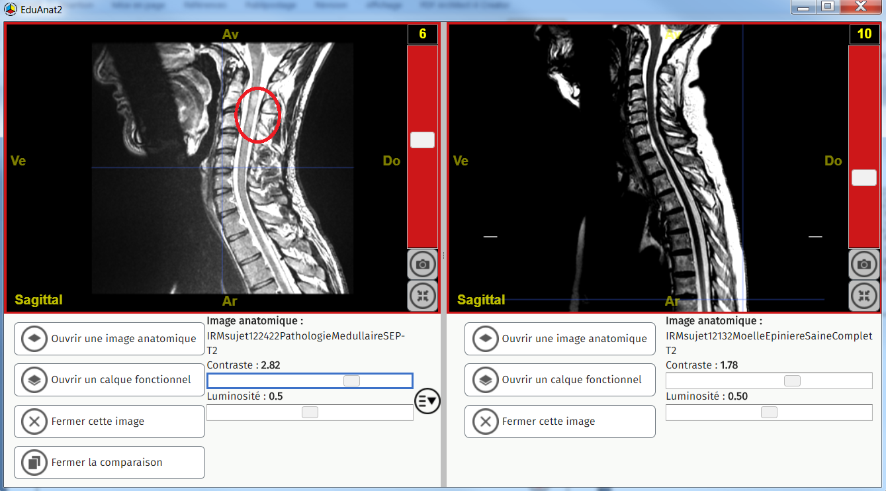Click the camera icon in the right panel
886x491 pixels.
(864, 264)
